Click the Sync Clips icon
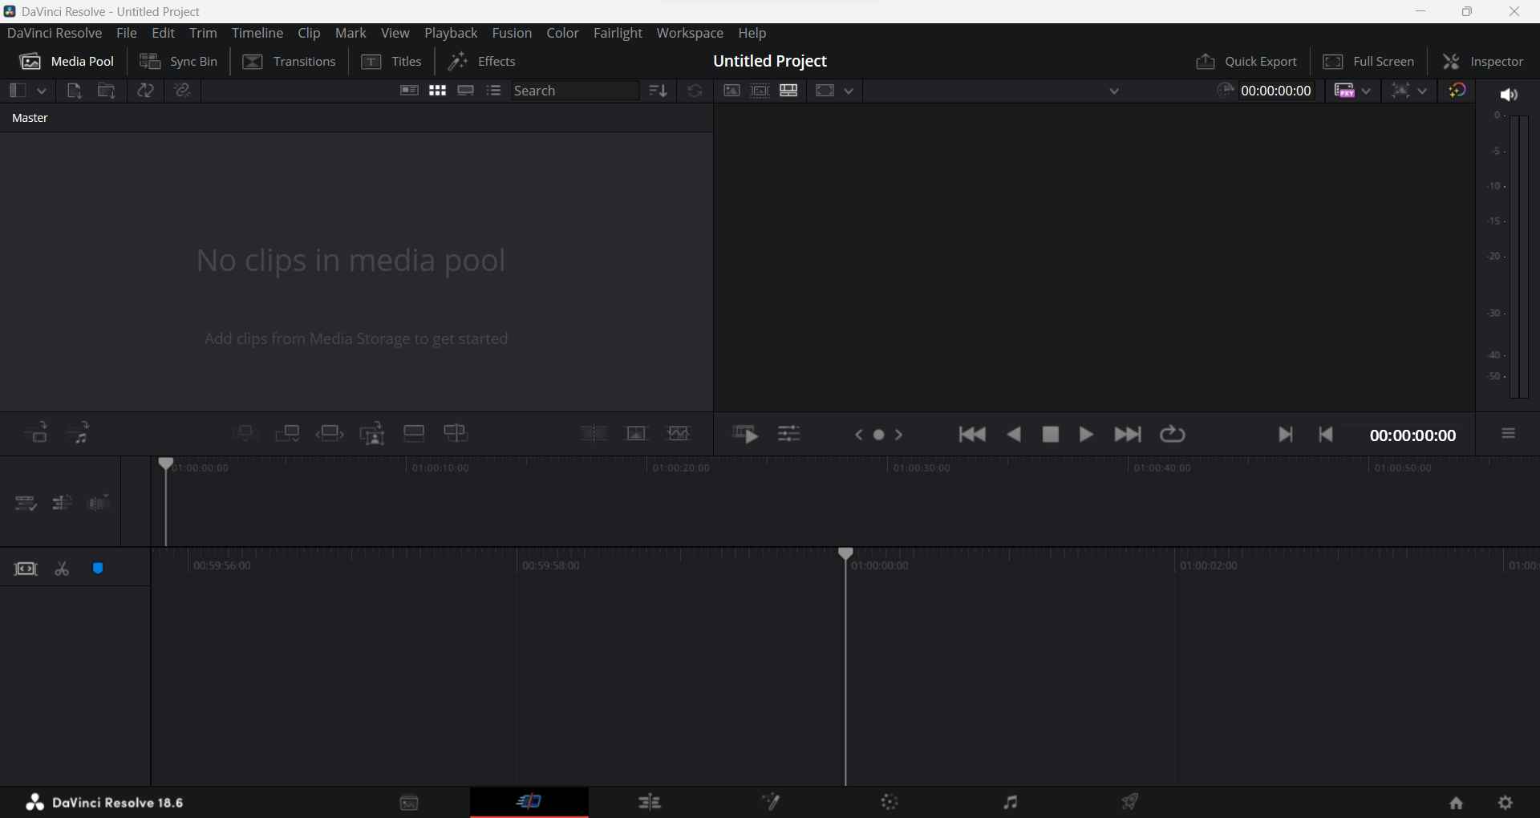1540x818 pixels. (145, 91)
